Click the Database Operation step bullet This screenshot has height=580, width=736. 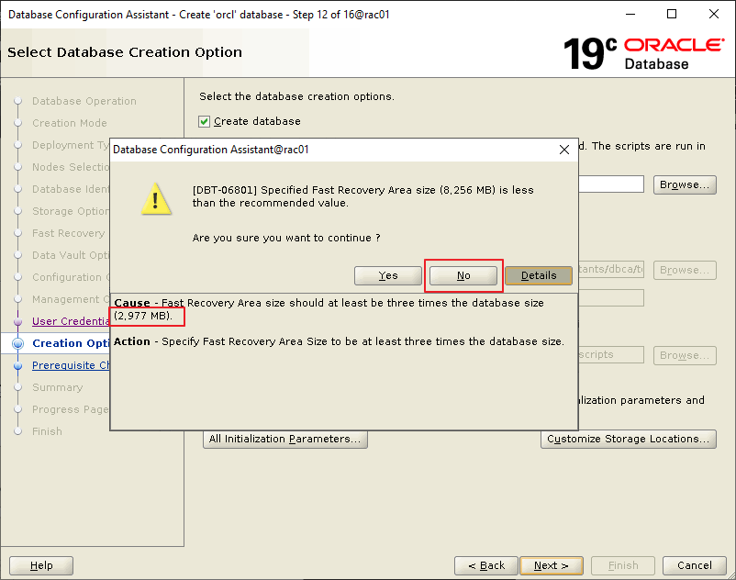17,101
